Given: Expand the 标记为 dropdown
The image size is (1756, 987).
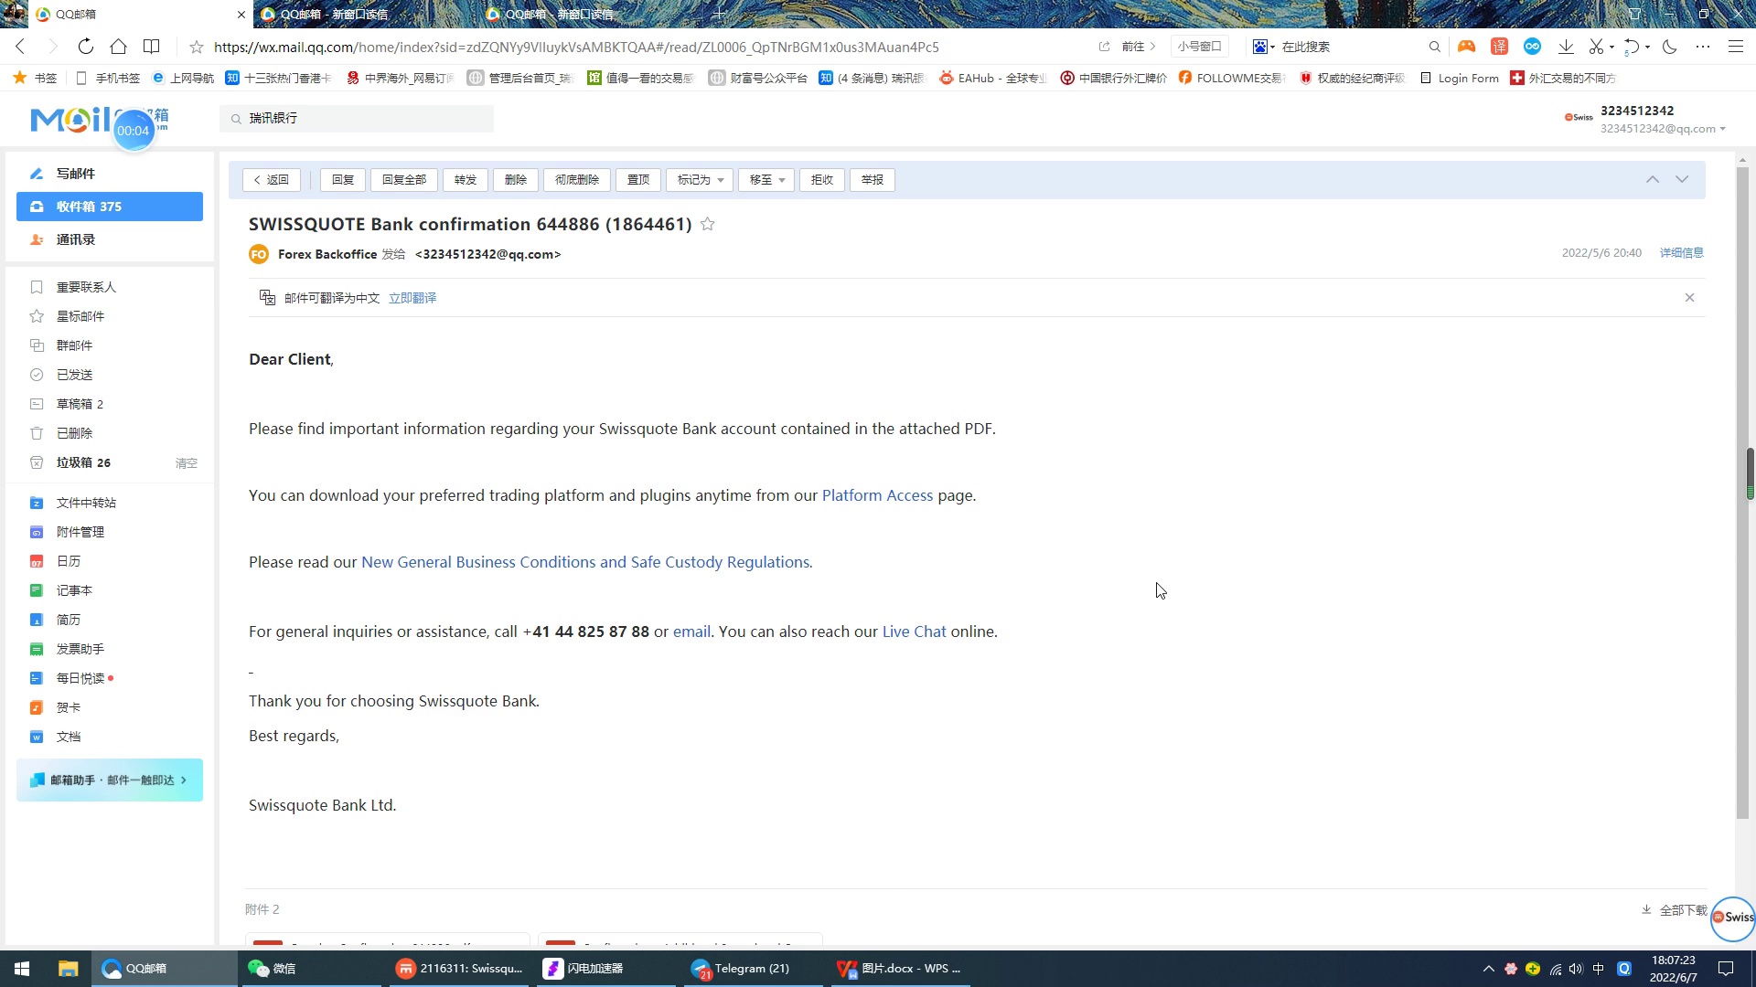Looking at the screenshot, I should coord(700,180).
